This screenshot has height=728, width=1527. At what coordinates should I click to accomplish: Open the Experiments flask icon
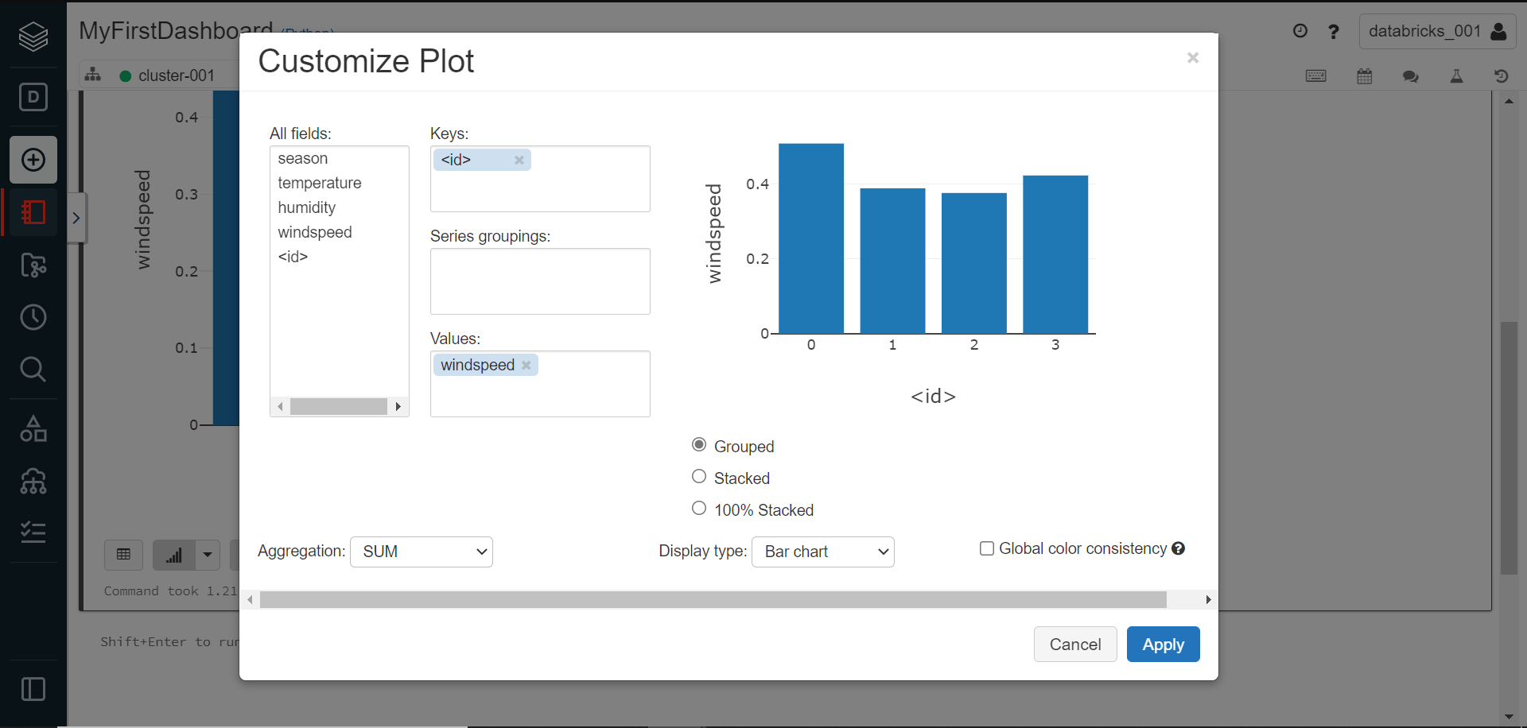(x=1457, y=76)
